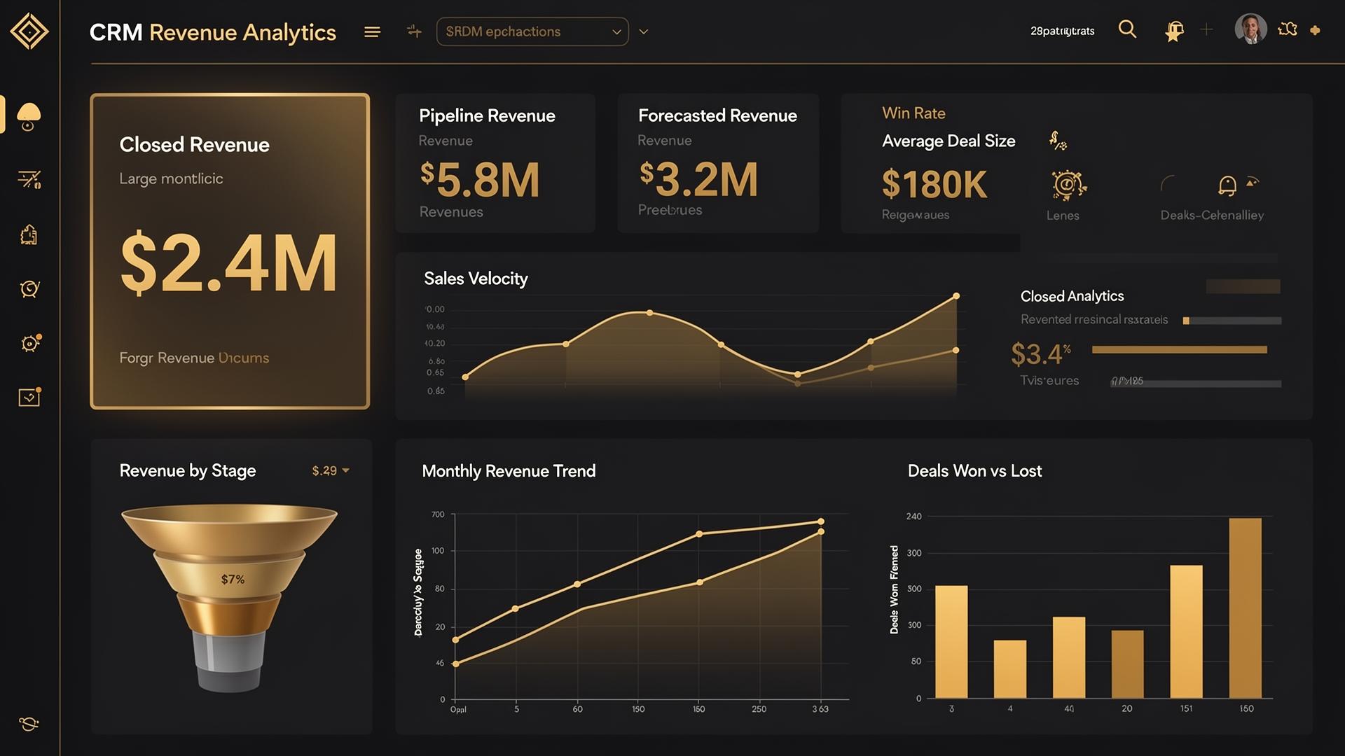Open the sidebar building icon
This screenshot has width=1345, height=756.
(x=29, y=235)
